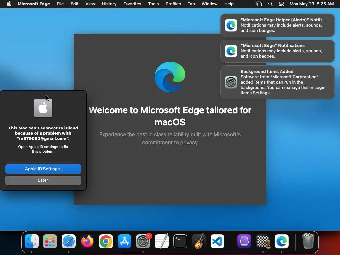
Task: Open the Apple menu
Action: [x=9, y=4]
